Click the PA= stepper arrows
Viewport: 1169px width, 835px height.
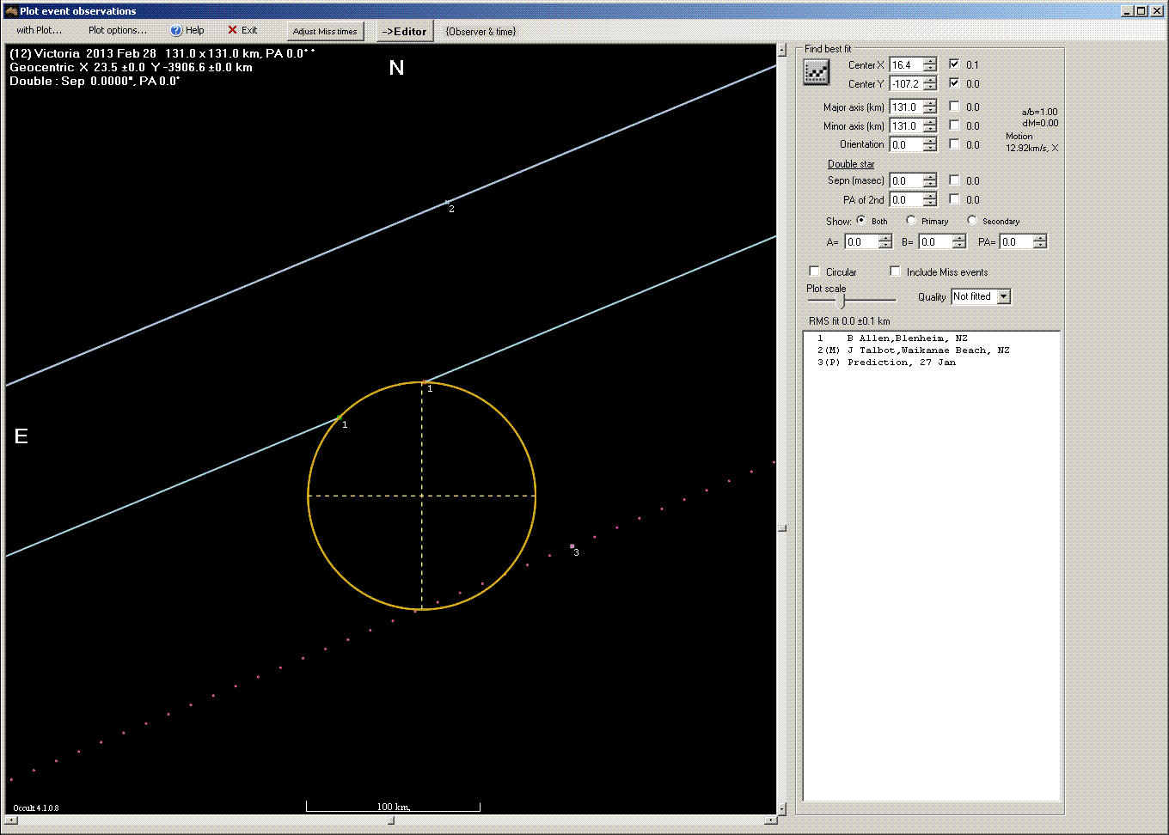[x=1039, y=242]
